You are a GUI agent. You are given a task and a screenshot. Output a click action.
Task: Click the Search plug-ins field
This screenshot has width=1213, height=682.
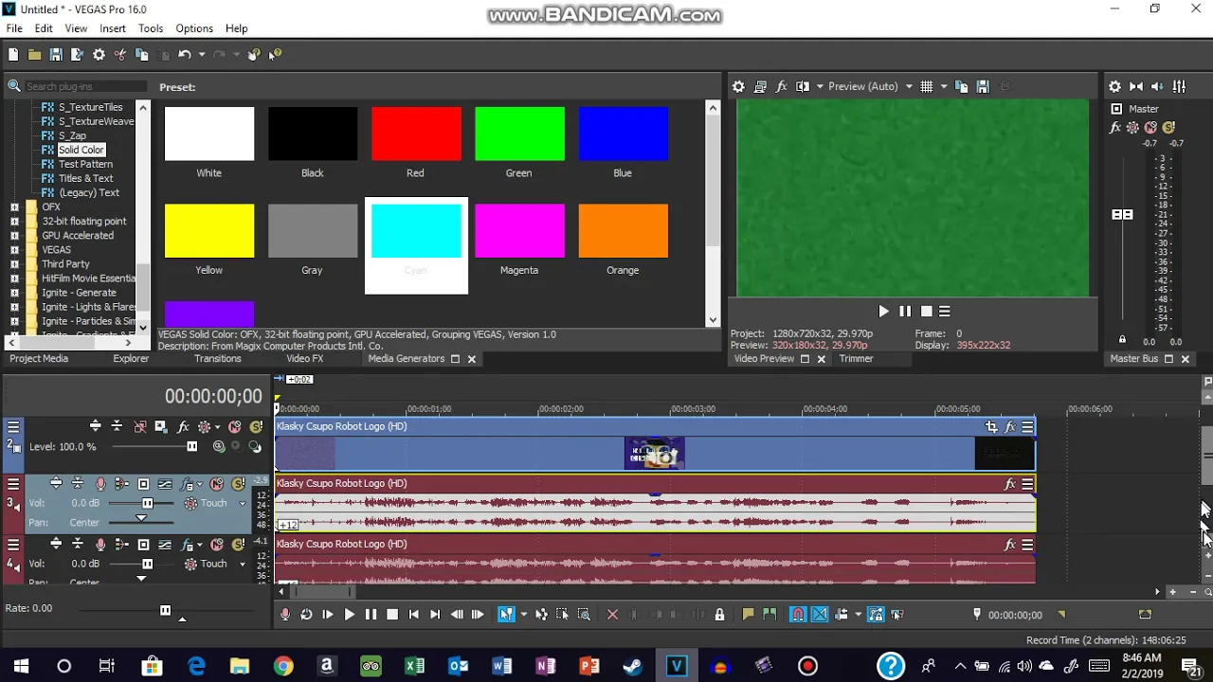[85, 86]
